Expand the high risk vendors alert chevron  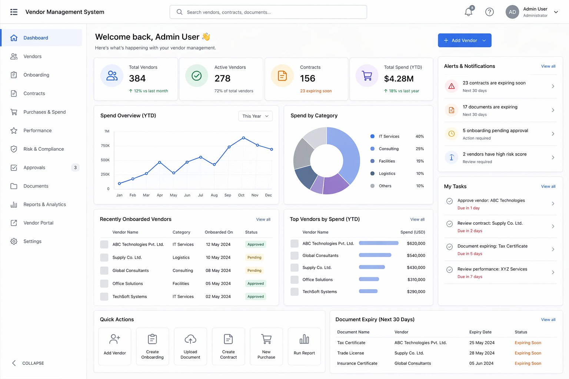[553, 157]
